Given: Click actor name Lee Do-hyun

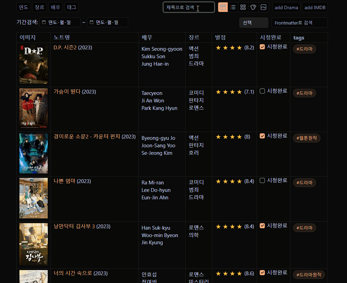Looking at the screenshot, I should [x=156, y=190].
